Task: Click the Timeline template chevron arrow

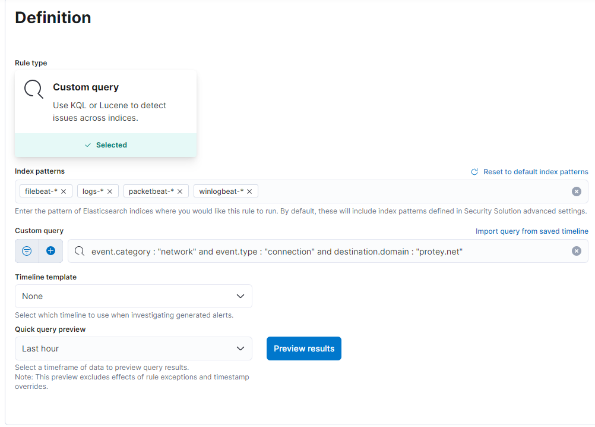Action: 240,296
